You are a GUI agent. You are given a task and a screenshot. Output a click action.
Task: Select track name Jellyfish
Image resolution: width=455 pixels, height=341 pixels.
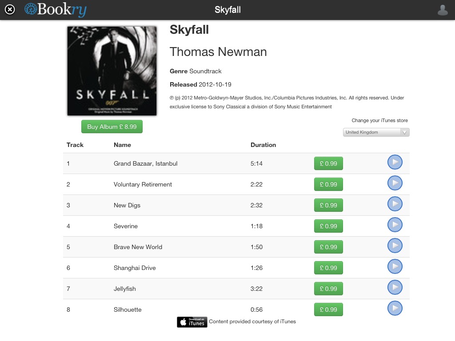pyautogui.click(x=125, y=289)
